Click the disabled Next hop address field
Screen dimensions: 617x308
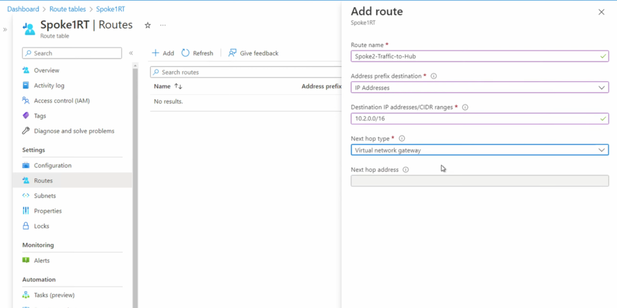480,181
